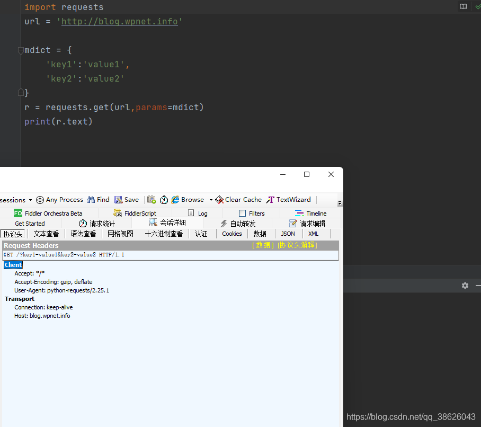
Task: Toggle the Filters checkbox
Action: (242, 213)
